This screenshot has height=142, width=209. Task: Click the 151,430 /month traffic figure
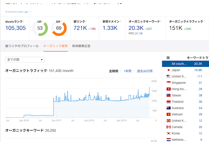61,71
